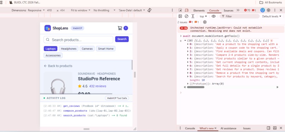Expand array item 1 Apply a coupon code
The image size is (285, 132).
point(188,48)
